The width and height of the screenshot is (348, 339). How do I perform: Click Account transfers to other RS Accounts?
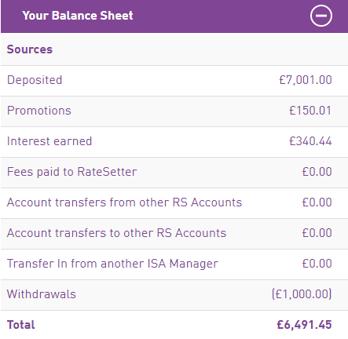[x=116, y=233]
